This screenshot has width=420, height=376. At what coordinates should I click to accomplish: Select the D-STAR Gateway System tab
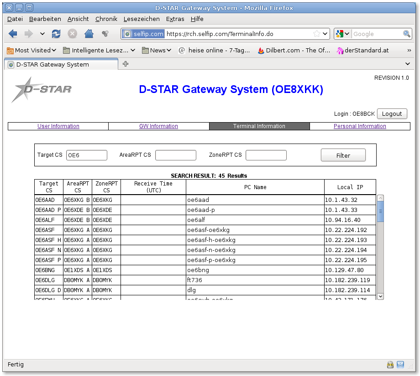(x=61, y=64)
